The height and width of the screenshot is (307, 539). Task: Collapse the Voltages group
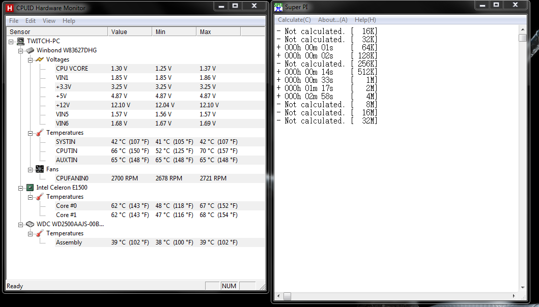click(30, 60)
